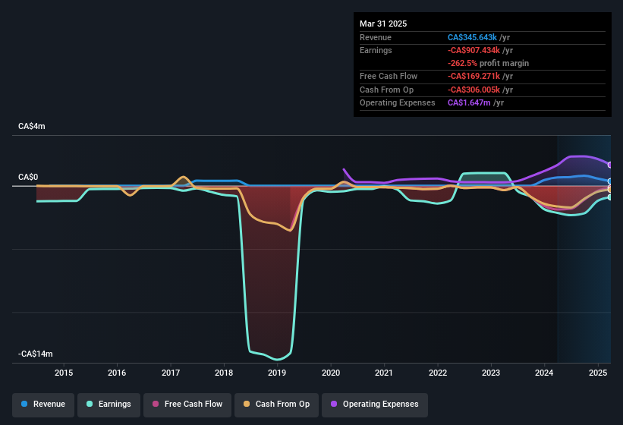Click the 2023 x-axis label
Screen dimensions: 623x425
point(491,373)
